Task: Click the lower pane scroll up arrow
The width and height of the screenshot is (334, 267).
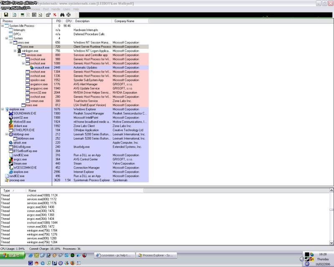Action: pos(331,190)
